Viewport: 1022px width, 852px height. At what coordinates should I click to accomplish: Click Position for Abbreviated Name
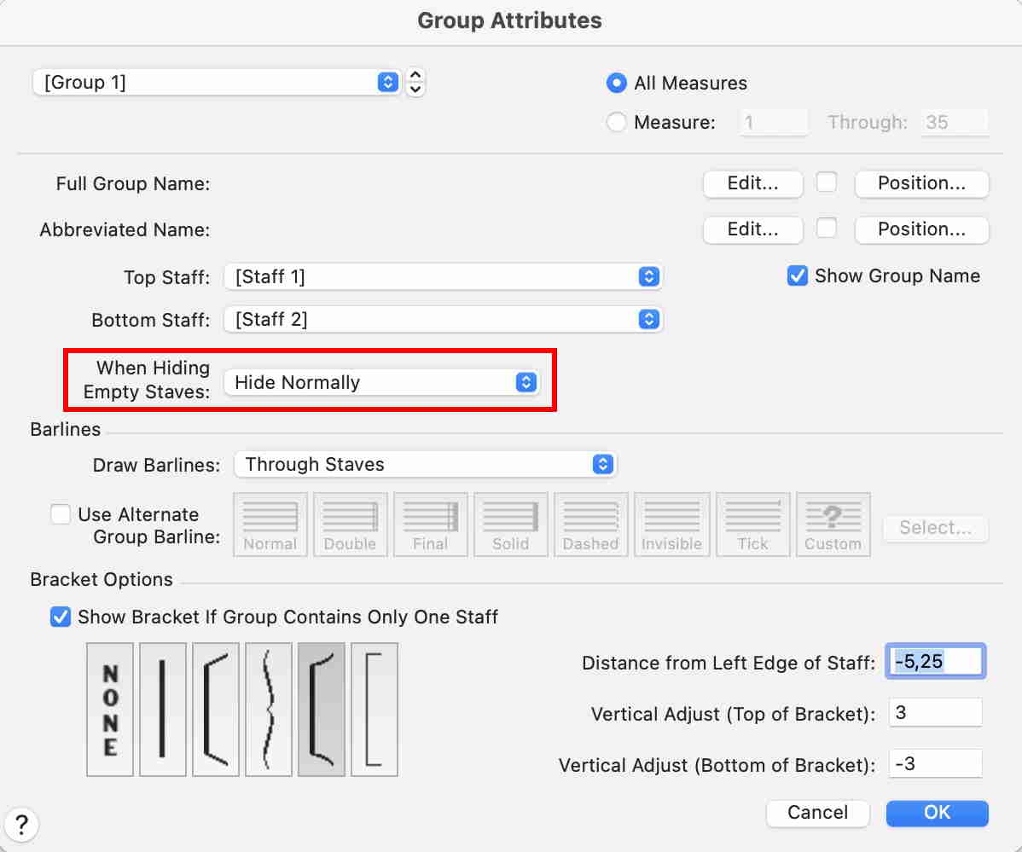pyautogui.click(x=921, y=229)
